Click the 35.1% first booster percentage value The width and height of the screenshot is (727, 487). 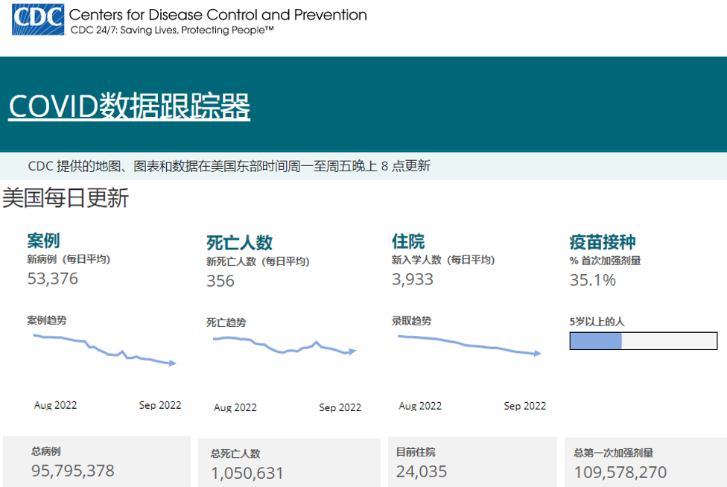(592, 280)
